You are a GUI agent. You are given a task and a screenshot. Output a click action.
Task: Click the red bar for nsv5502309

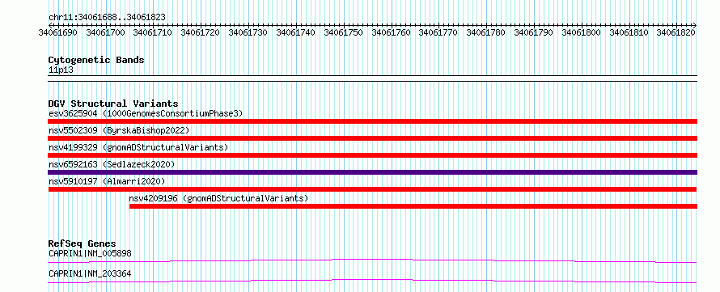coord(372,138)
